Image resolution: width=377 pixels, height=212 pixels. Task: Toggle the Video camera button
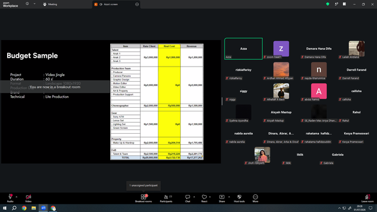pos(28,198)
